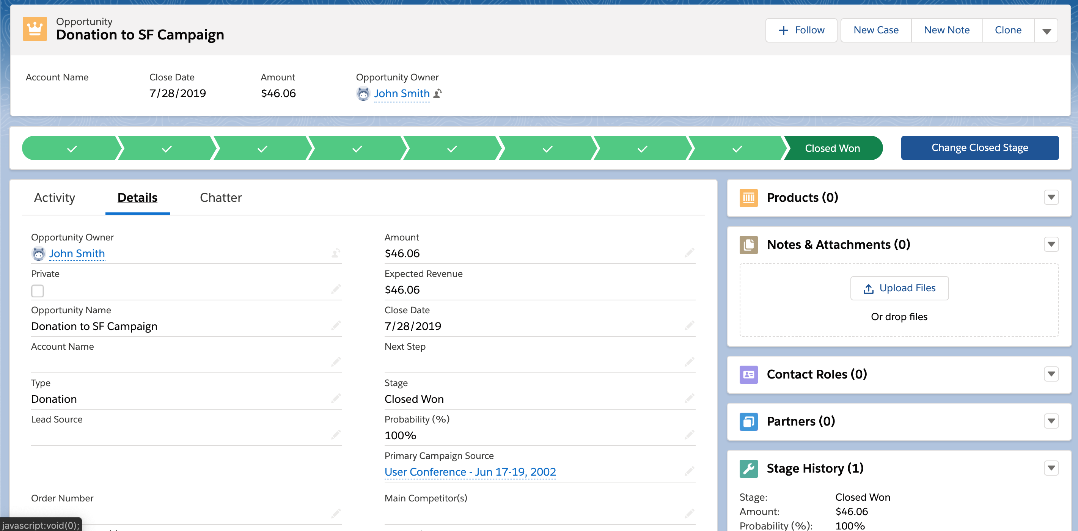1078x531 pixels.
Task: Open User Conference - Jun 17-19, 2002 link
Action: (470, 471)
